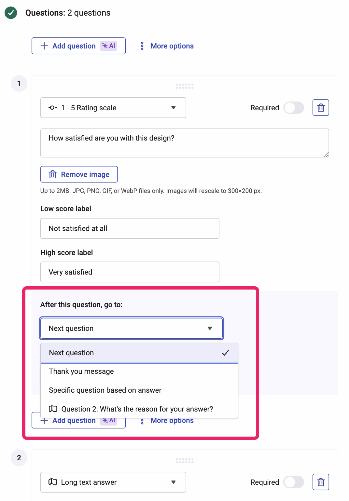This screenshot has width=349, height=501.
Task: Click the green checkmark beside Questions heading
Action: 11,12
